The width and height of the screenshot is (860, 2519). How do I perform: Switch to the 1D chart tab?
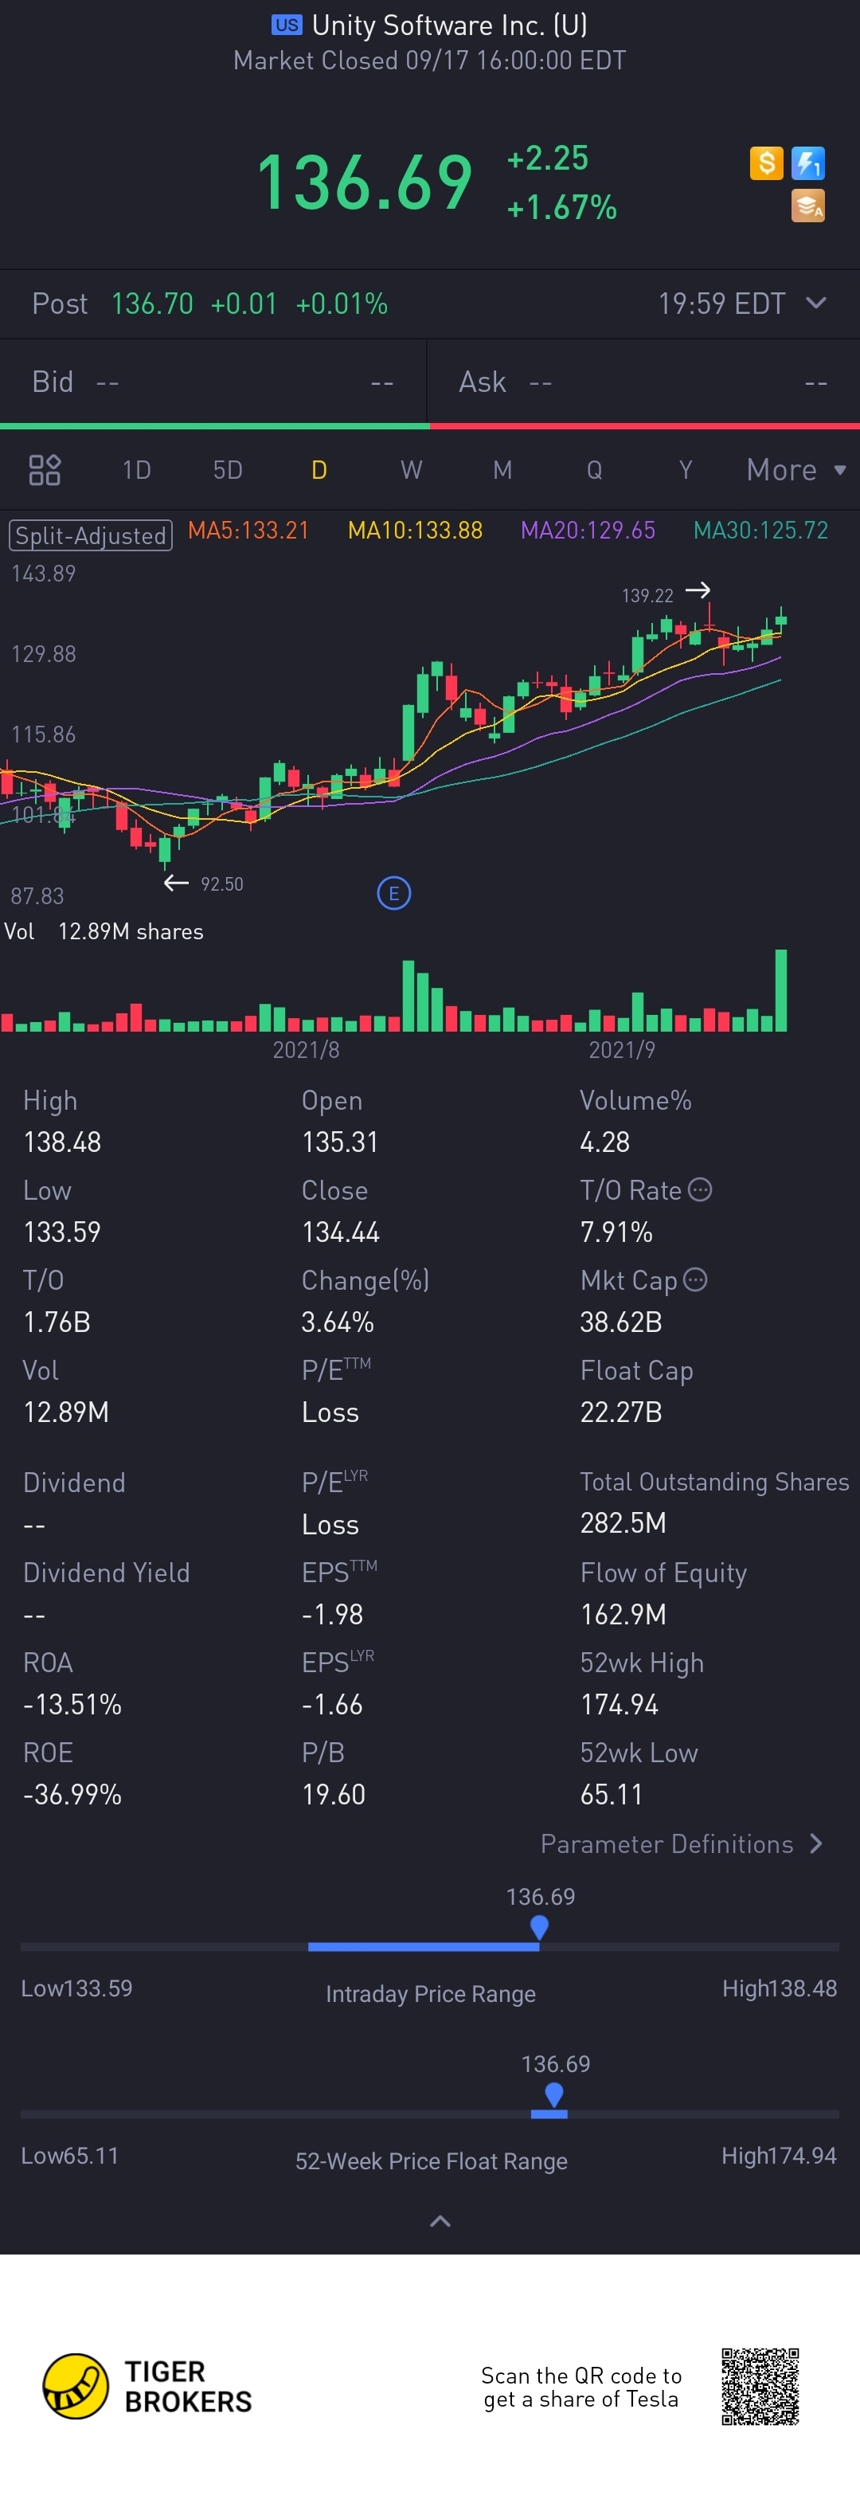click(137, 470)
